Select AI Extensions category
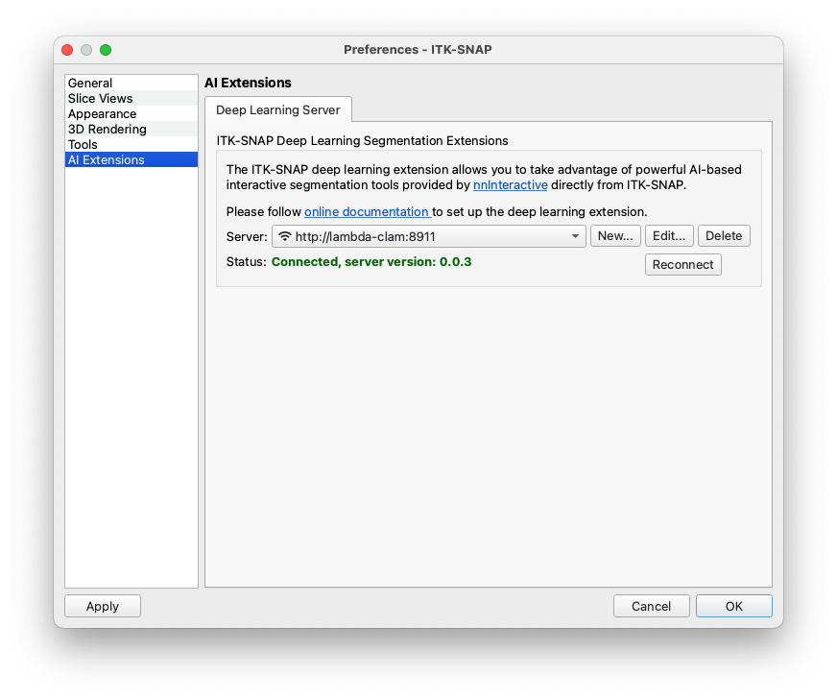 pyautogui.click(x=132, y=159)
